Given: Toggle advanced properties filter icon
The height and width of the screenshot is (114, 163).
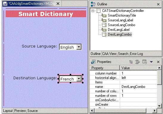Looking at the screenshot, I should click(x=138, y=62).
